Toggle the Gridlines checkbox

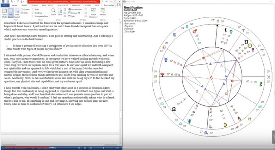[x=37, y=13]
